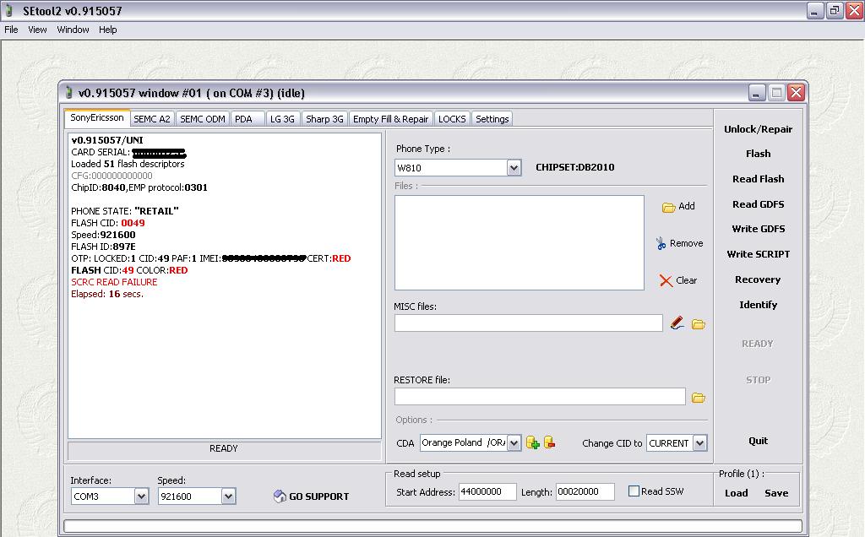The image size is (865, 537).
Task: Click the GO SUPPORT icon
Action: tap(280, 496)
